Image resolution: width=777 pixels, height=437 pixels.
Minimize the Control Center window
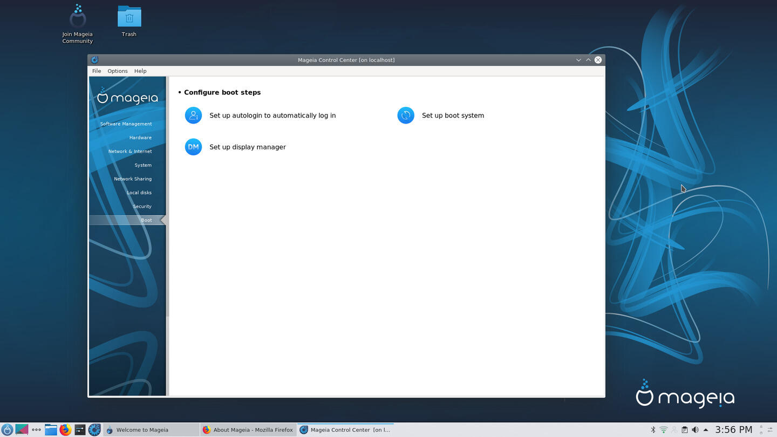tap(578, 60)
